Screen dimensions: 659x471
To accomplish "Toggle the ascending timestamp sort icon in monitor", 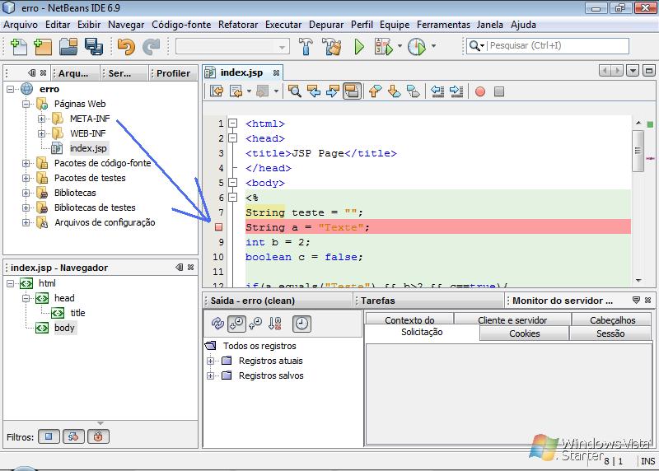I will click(x=255, y=324).
